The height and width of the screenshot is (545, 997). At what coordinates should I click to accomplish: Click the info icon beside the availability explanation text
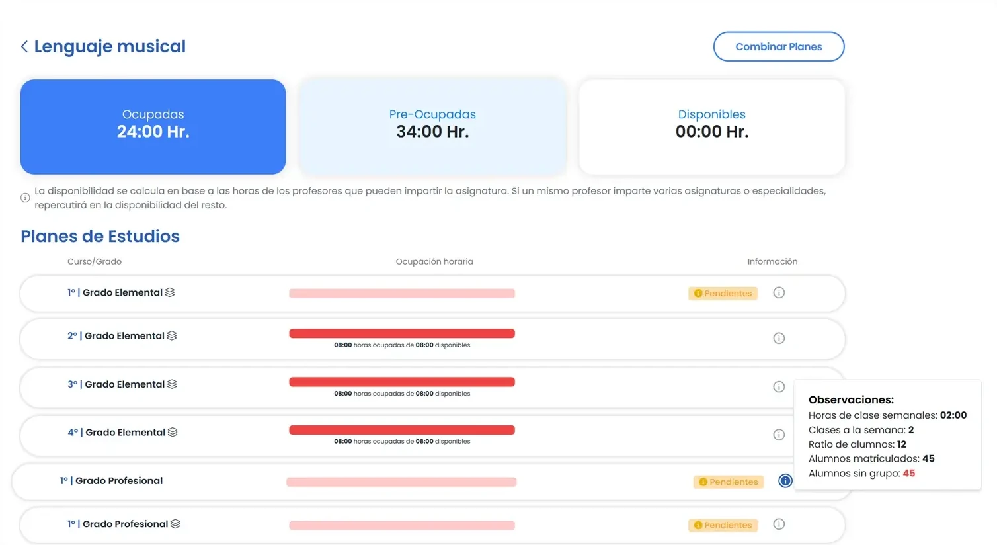pos(24,197)
